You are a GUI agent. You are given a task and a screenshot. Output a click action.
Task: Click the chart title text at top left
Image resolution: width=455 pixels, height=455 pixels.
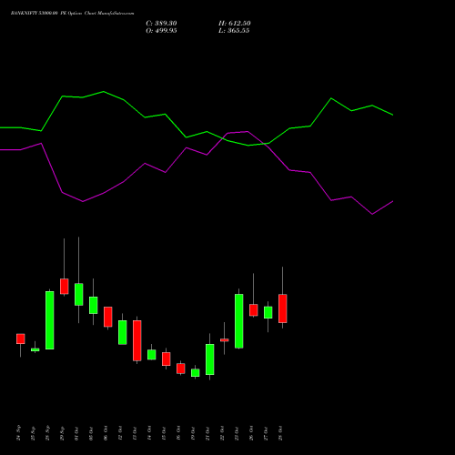coord(72,14)
